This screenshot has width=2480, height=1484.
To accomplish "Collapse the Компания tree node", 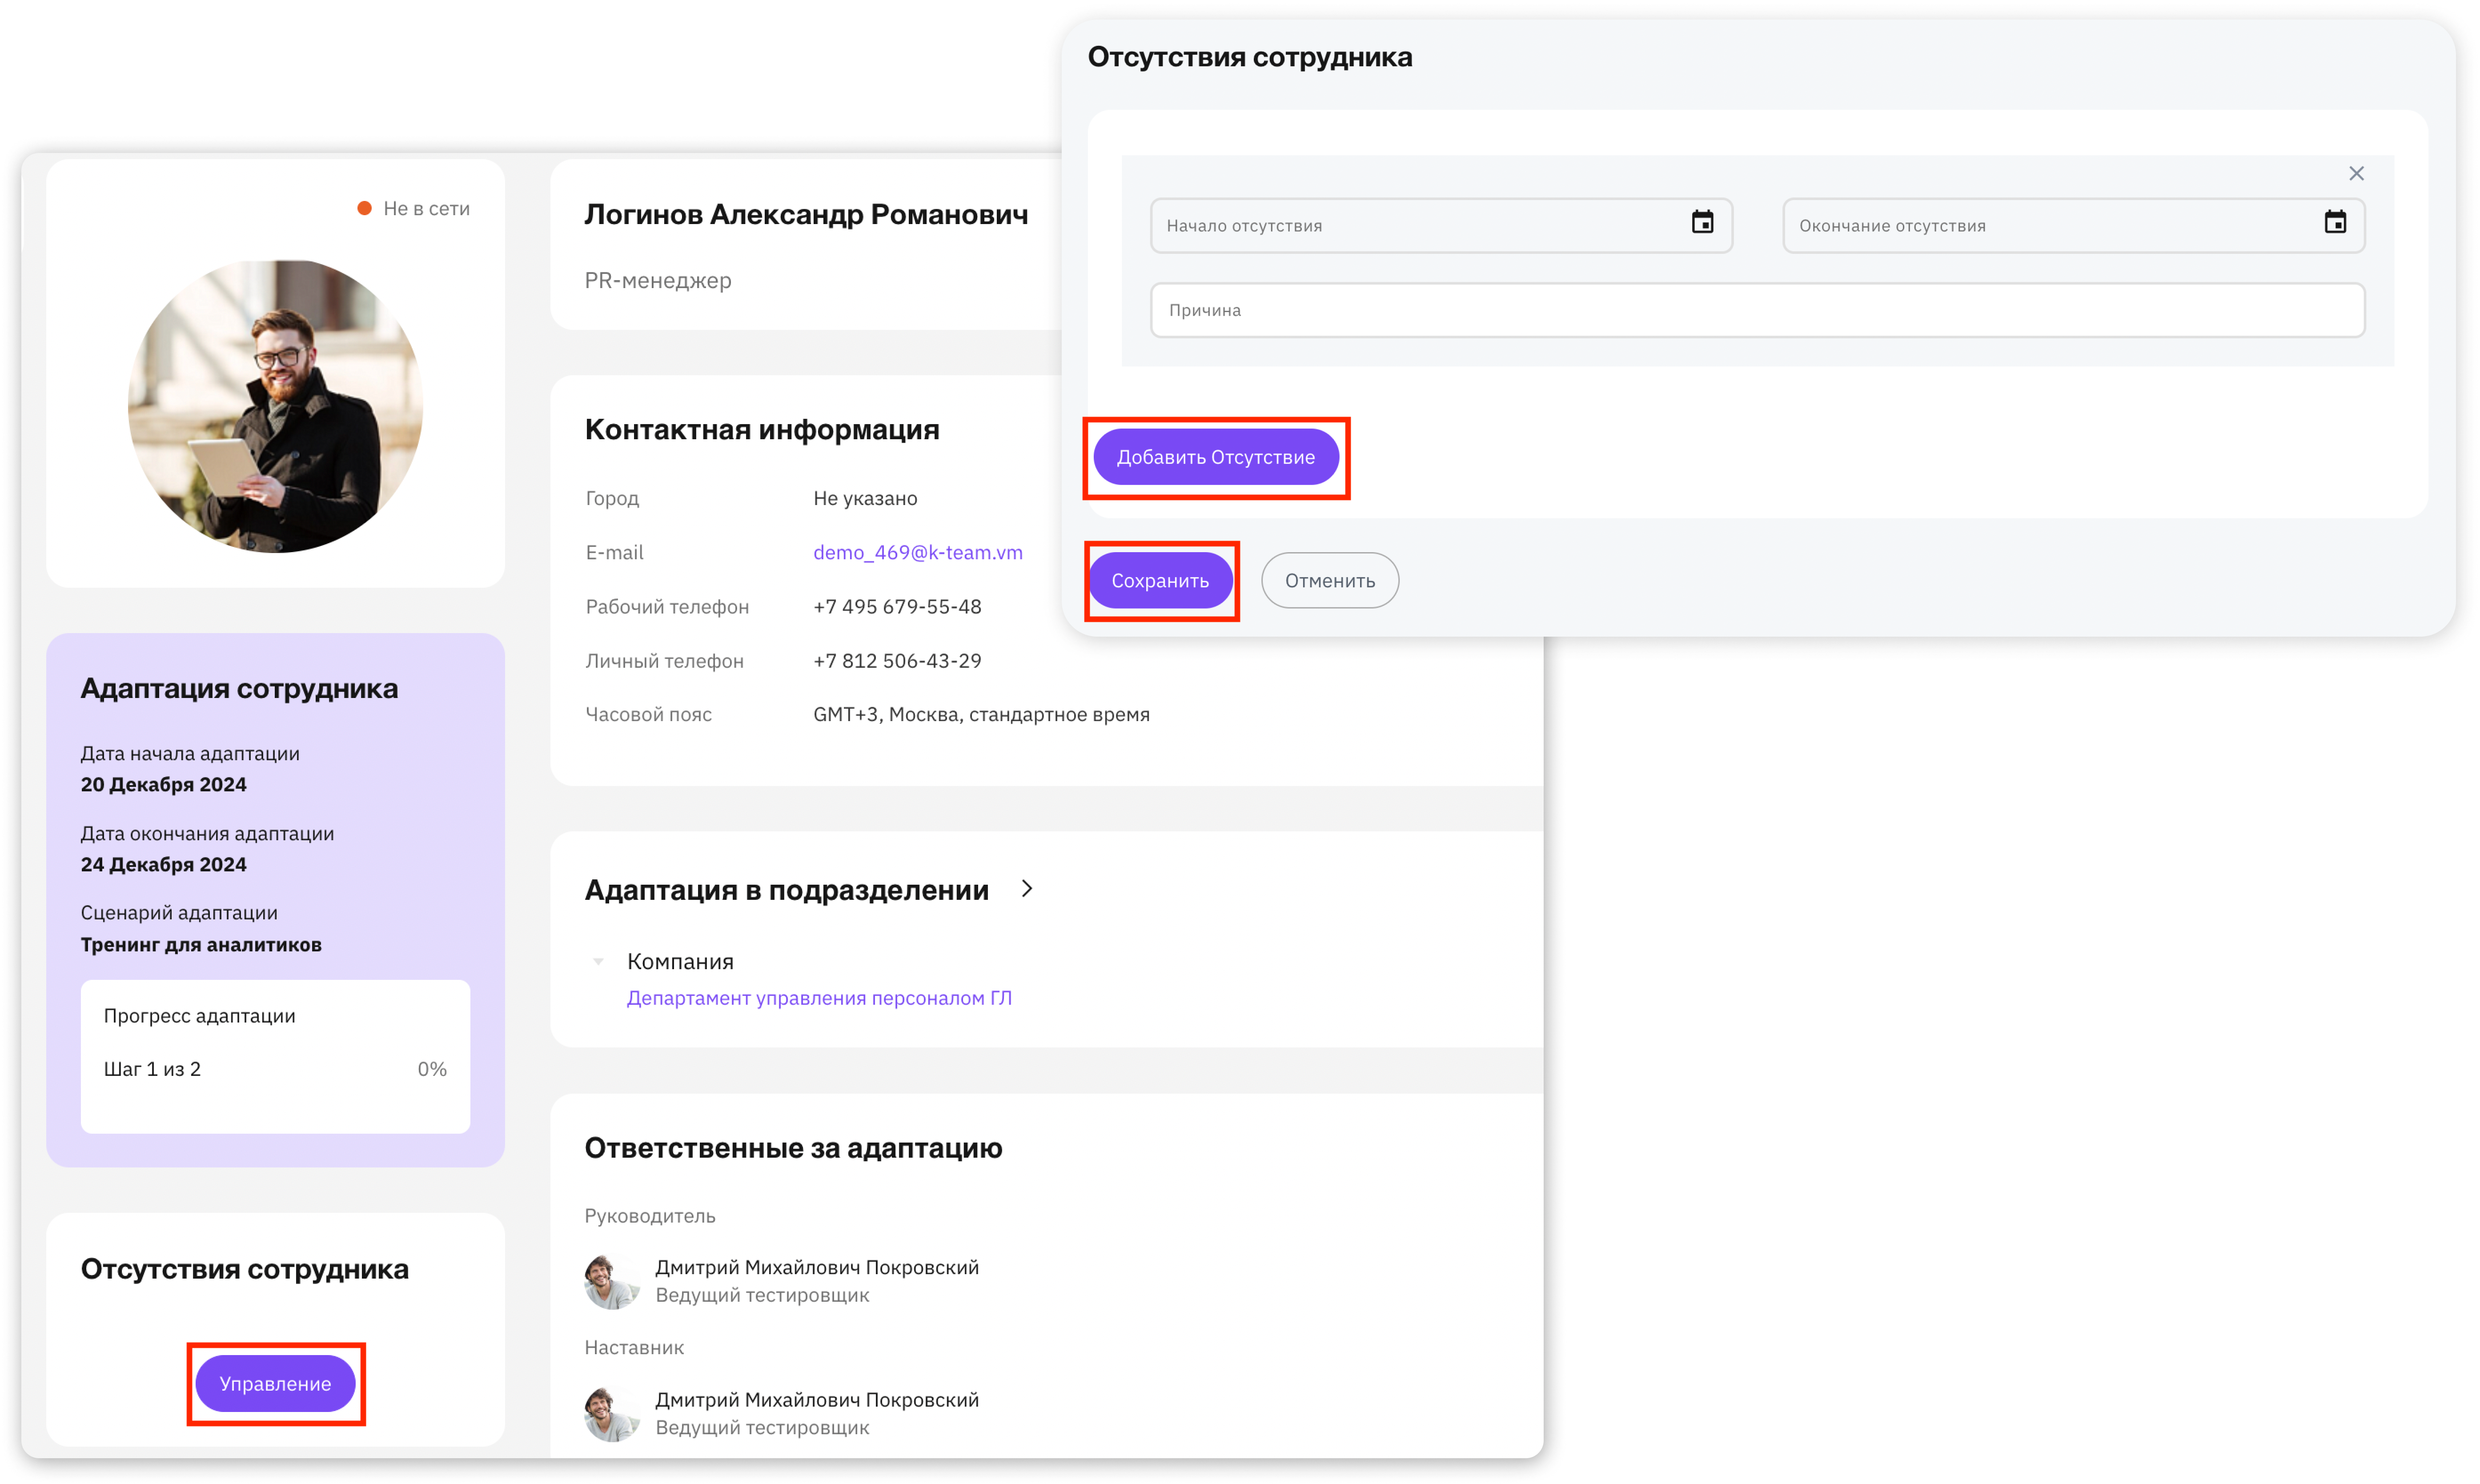I will point(598,961).
